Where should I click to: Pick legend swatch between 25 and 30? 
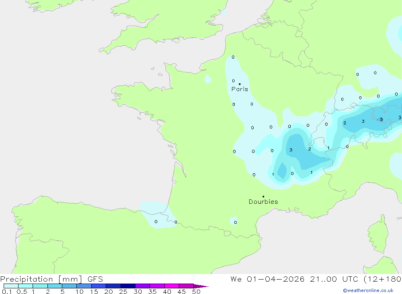128,286
